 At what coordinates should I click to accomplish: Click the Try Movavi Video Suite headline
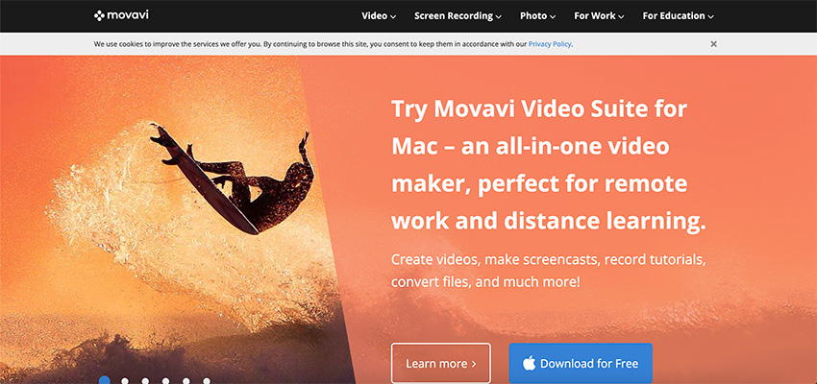point(548,165)
